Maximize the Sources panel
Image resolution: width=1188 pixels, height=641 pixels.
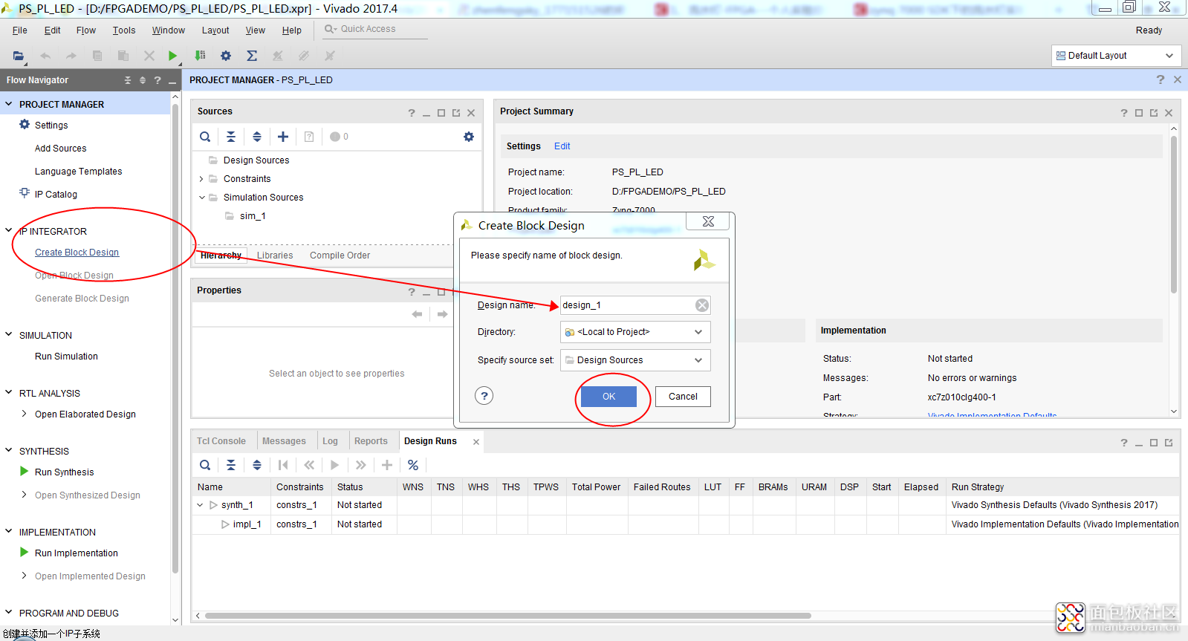pyautogui.click(x=441, y=113)
